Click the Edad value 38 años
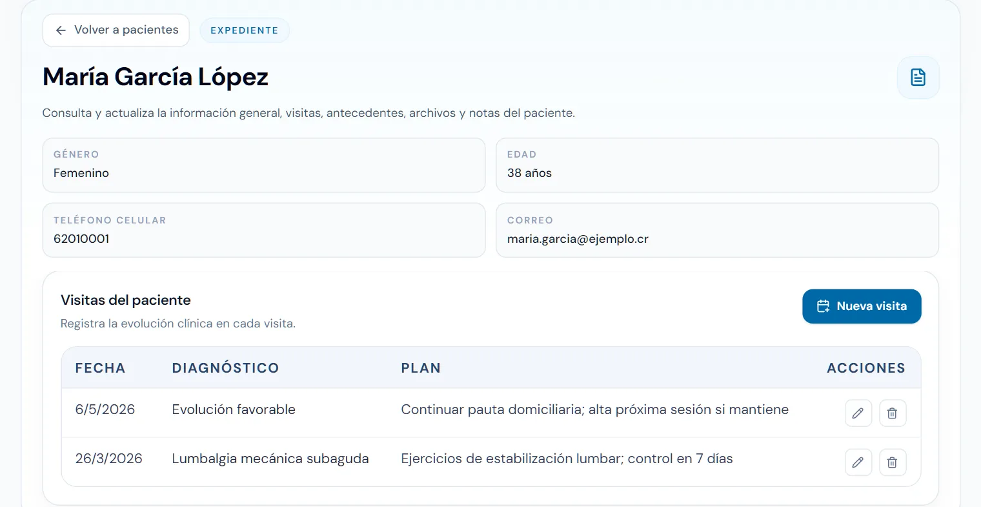The image size is (981, 507). click(x=529, y=173)
